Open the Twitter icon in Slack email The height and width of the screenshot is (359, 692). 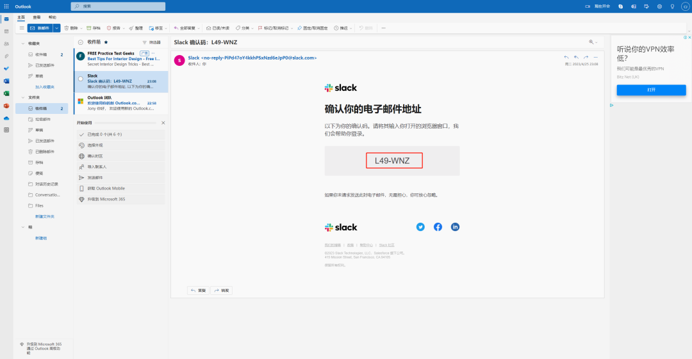click(x=420, y=227)
